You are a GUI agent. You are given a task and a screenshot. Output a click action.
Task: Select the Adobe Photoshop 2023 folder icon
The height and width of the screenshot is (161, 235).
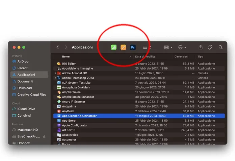(59, 78)
